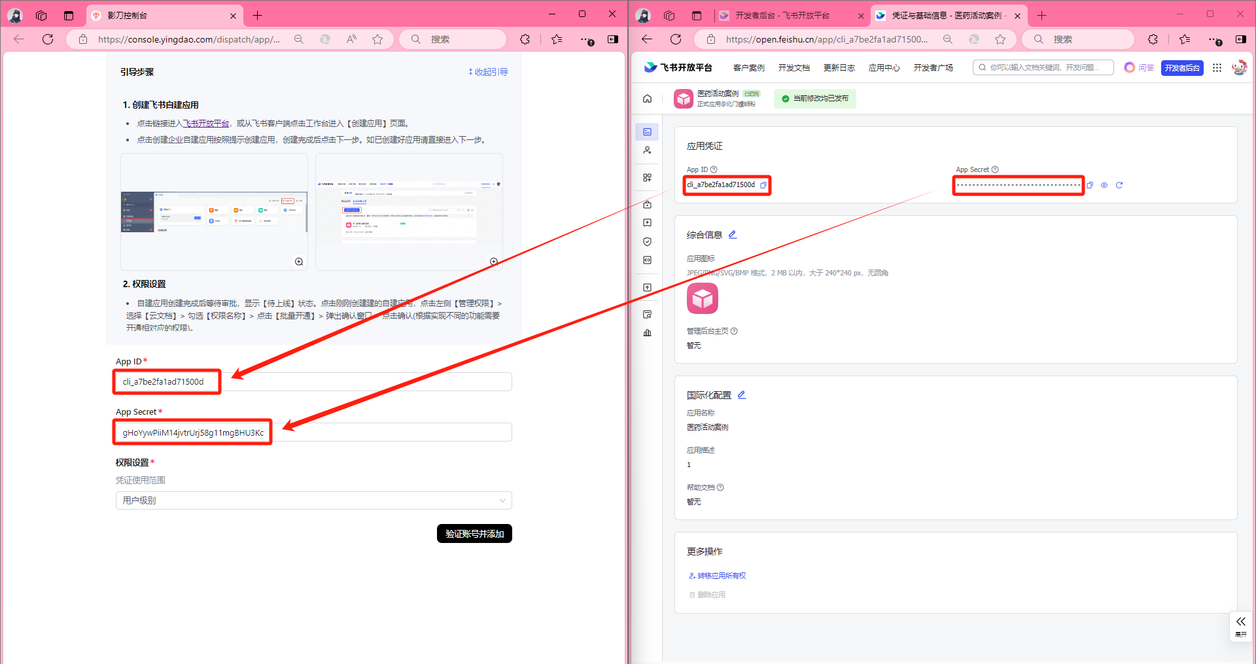
Task: Open the log search icon in Feishu sidebar
Action: pos(647,314)
